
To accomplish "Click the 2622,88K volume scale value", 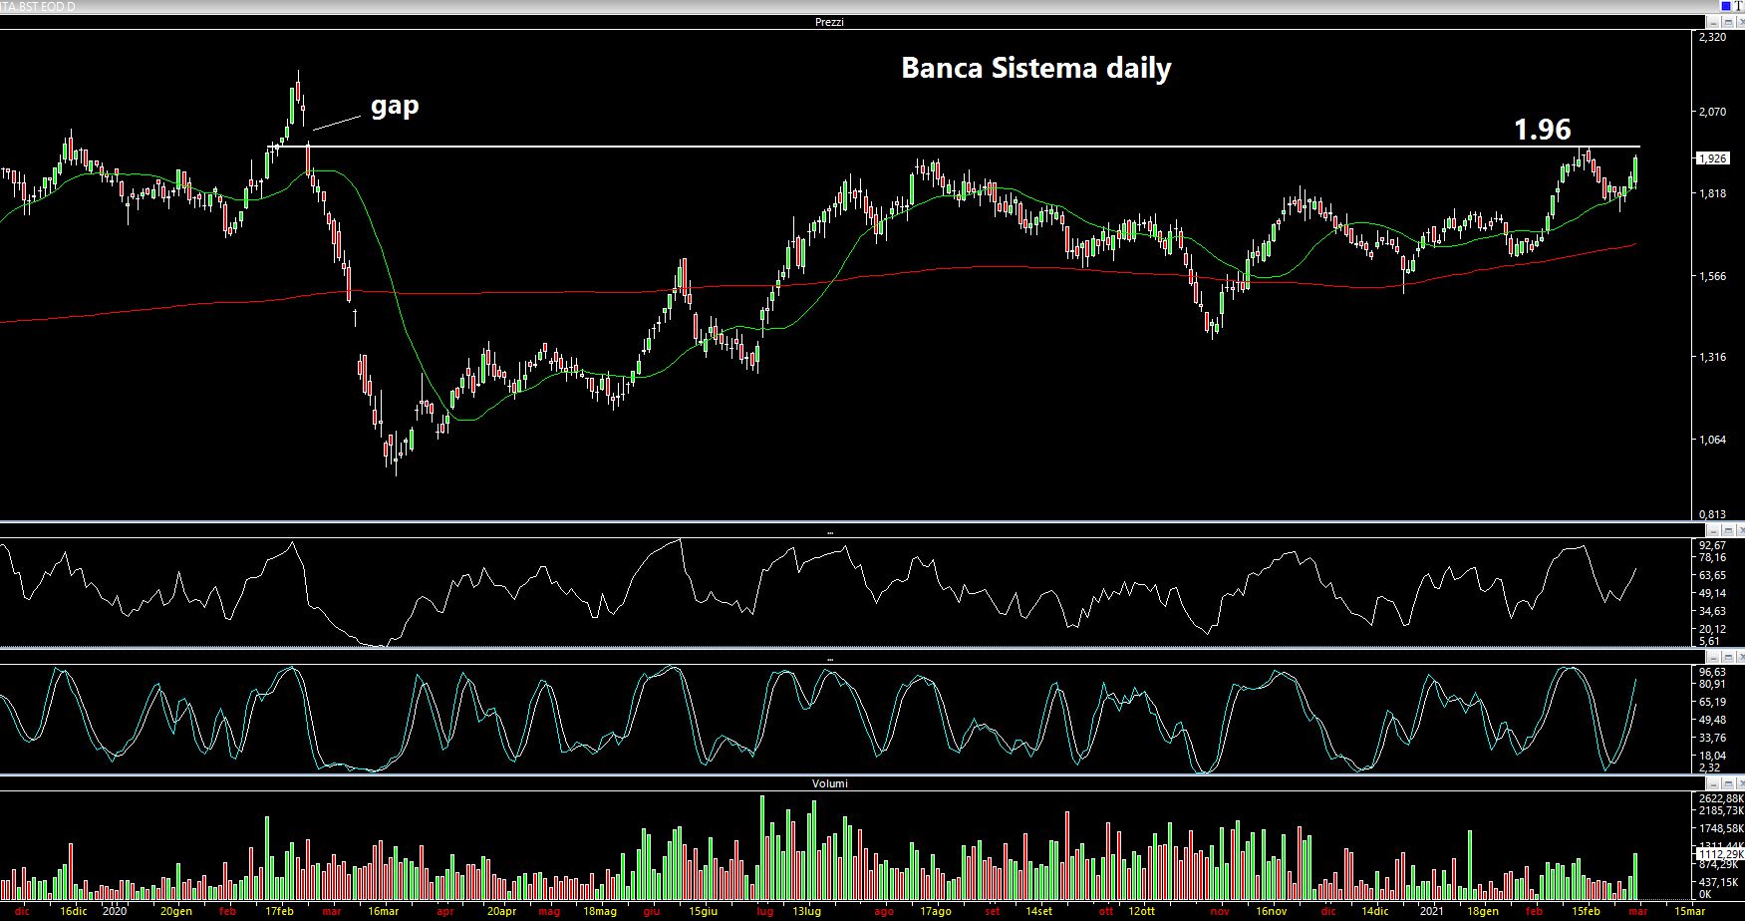I will (1721, 798).
